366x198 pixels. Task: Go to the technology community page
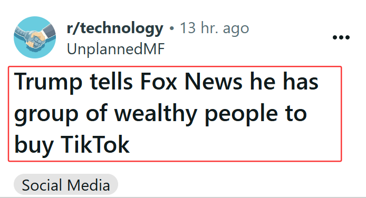coord(115,28)
